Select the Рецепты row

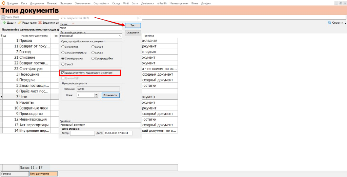pyautogui.click(x=89, y=102)
